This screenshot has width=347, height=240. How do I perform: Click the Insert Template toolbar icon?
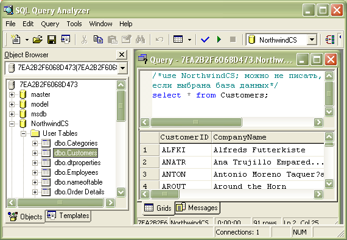[66, 40]
